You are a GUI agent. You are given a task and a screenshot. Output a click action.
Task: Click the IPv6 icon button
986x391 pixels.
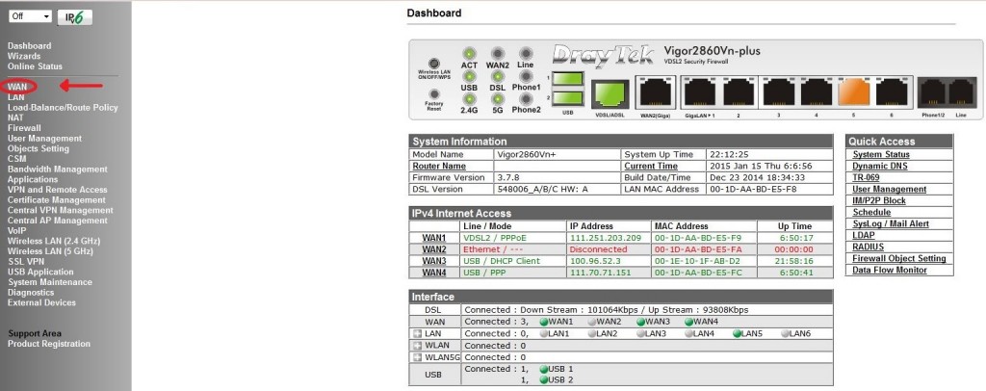pyautogui.click(x=75, y=16)
